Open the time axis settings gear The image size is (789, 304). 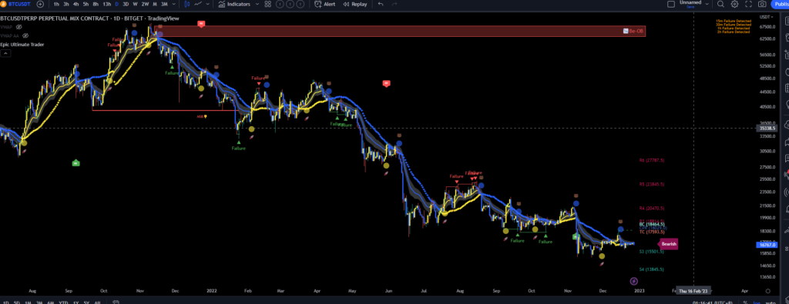(x=767, y=291)
